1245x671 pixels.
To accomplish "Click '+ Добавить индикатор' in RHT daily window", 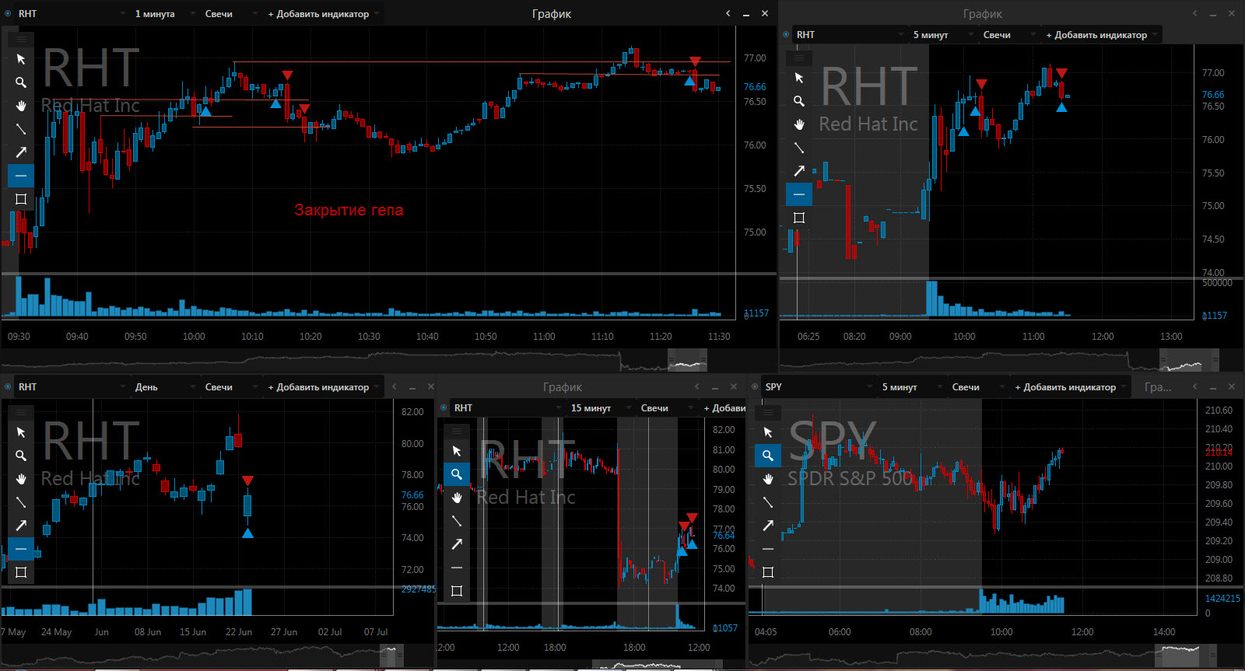I will pyautogui.click(x=323, y=386).
